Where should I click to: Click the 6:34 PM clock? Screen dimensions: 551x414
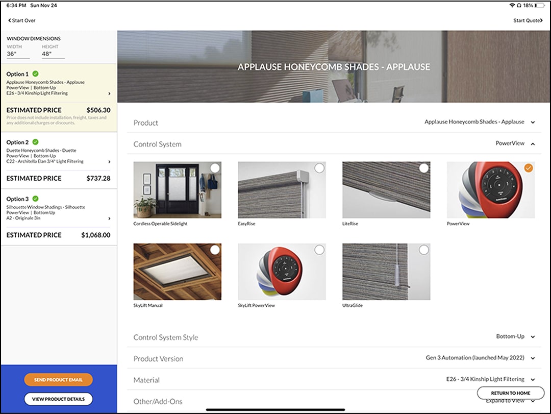pyautogui.click(x=16, y=5)
